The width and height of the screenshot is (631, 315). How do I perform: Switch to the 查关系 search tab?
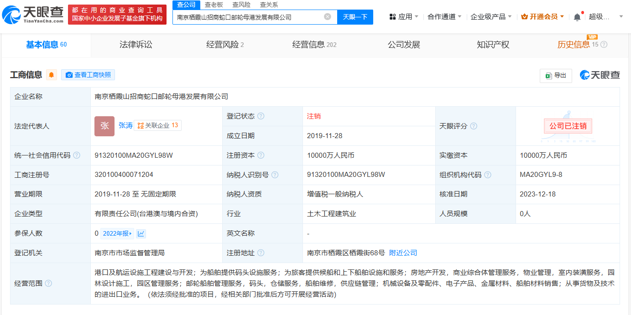tap(269, 5)
